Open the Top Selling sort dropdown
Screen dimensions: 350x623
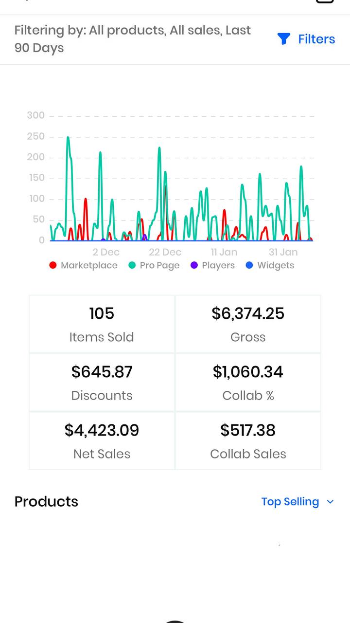pyautogui.click(x=297, y=502)
